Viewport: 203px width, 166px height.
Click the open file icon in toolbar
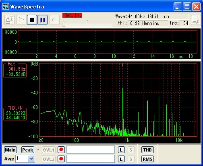[10, 20]
